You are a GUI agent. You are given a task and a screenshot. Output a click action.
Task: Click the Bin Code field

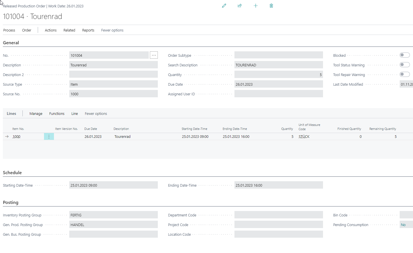[x=406, y=215]
